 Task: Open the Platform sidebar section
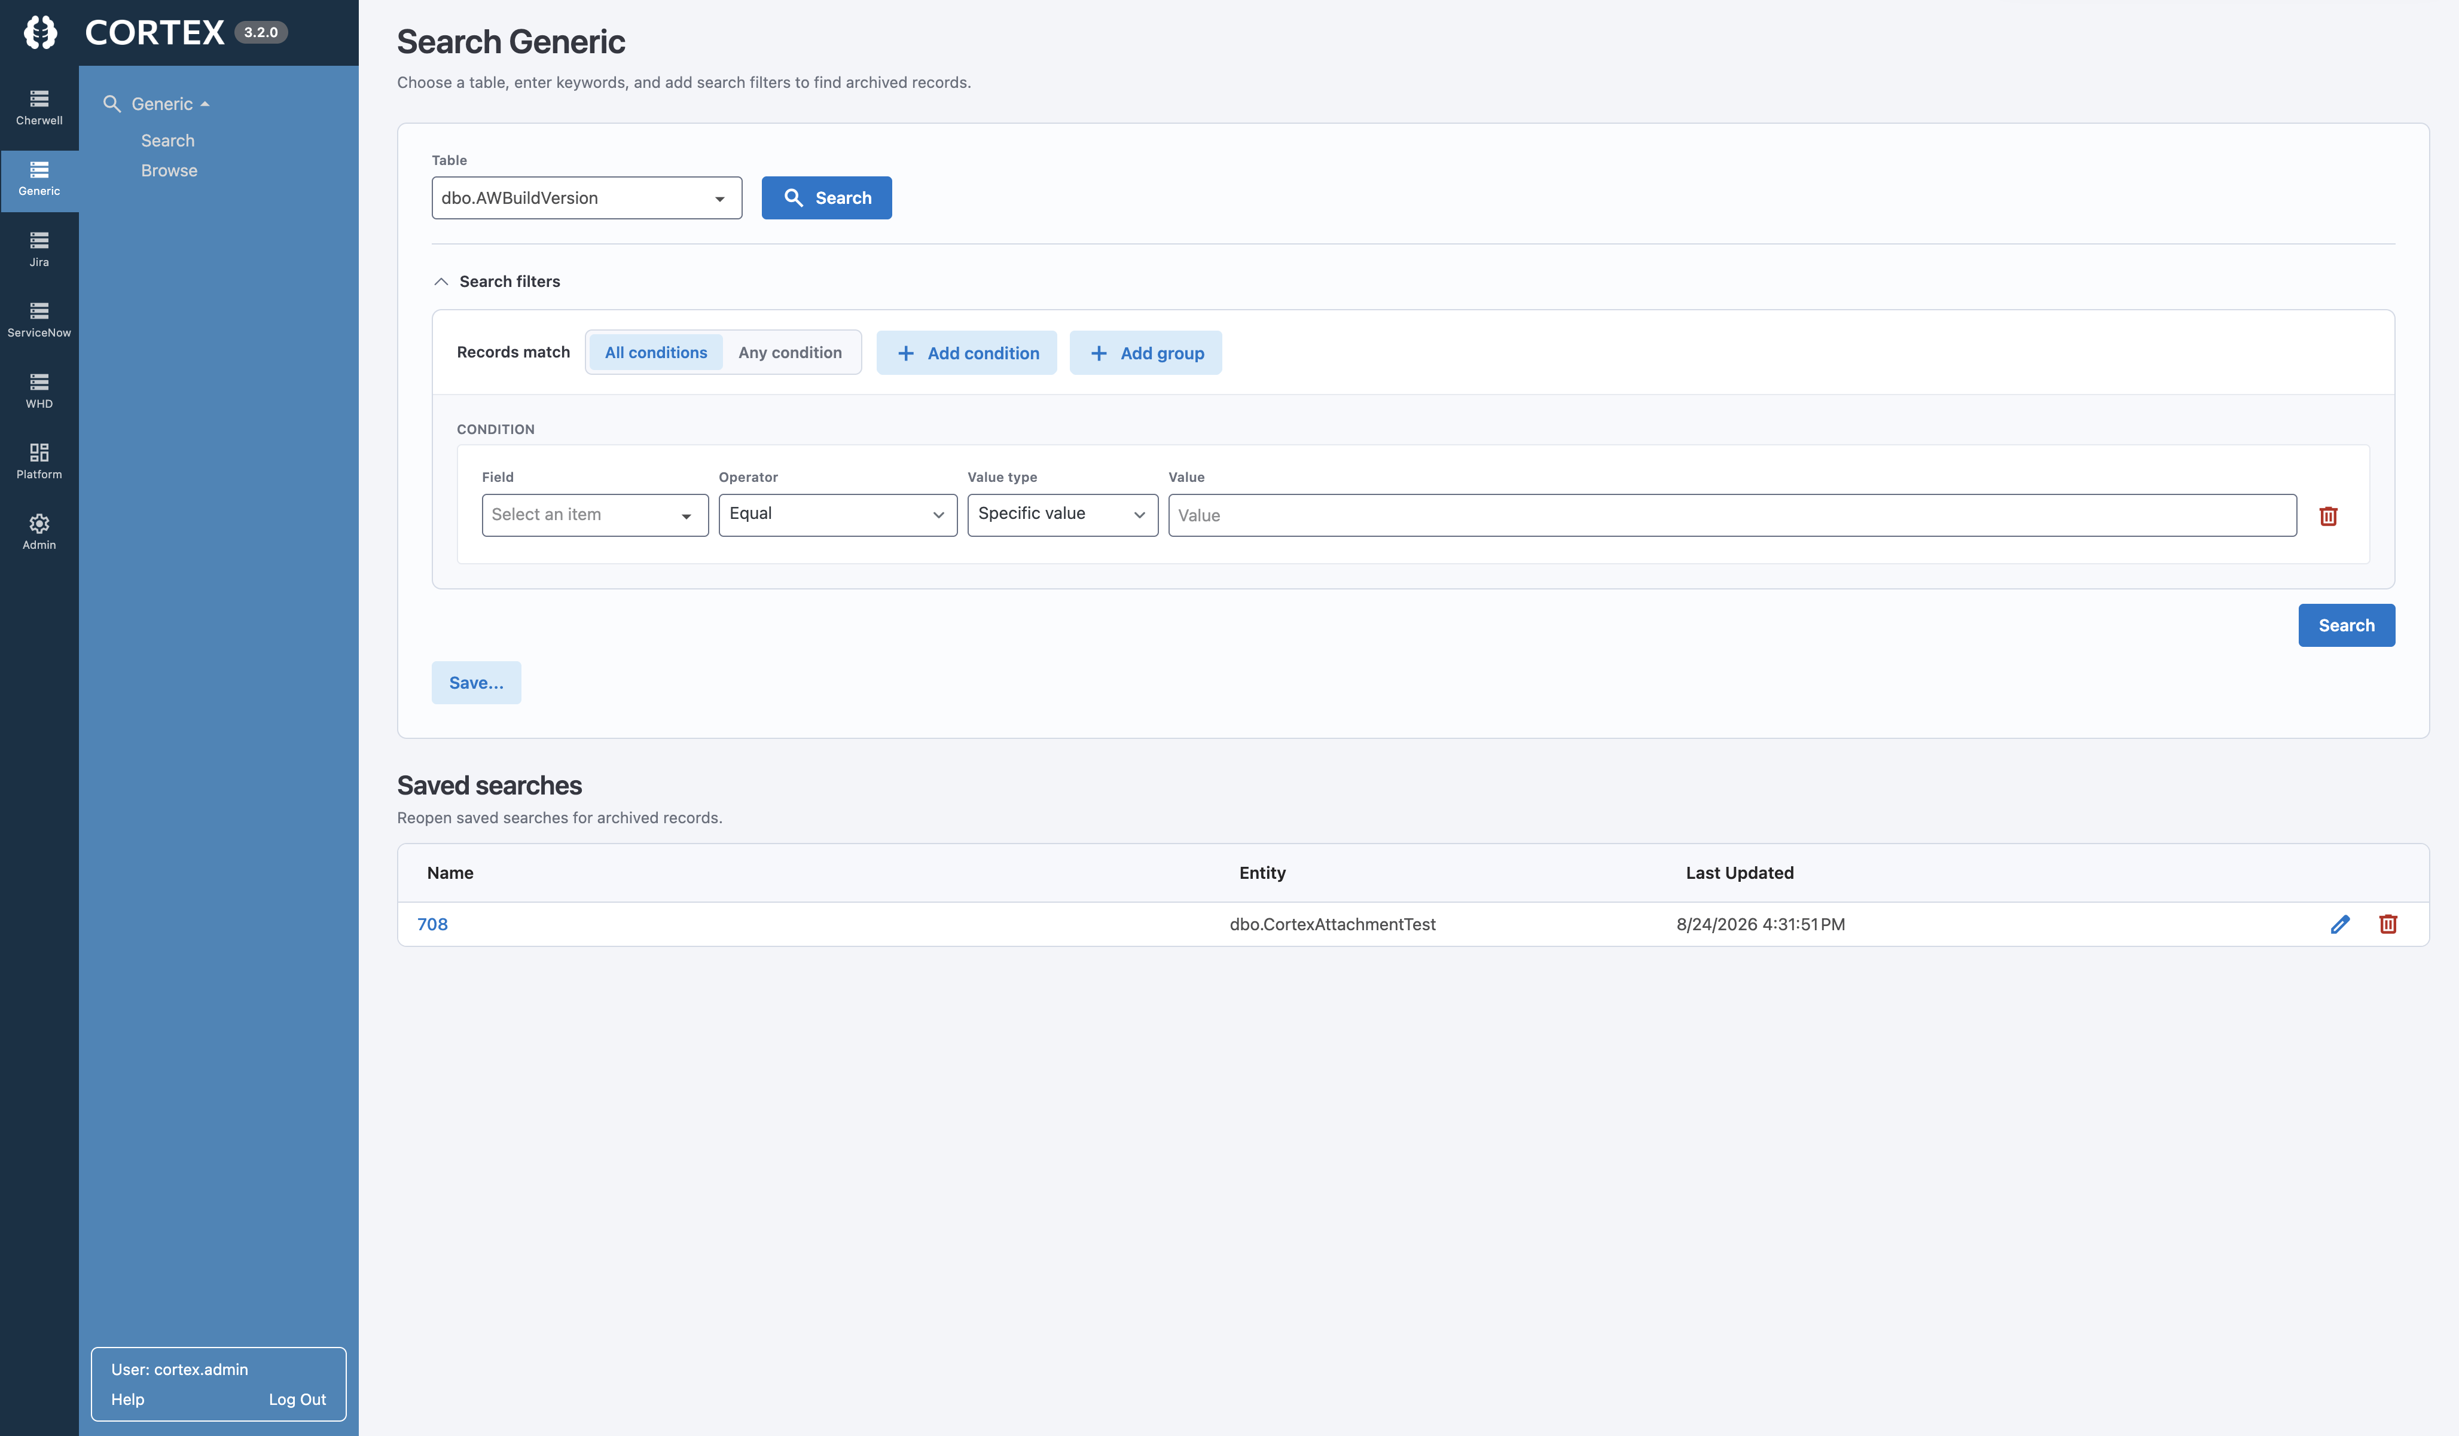point(39,462)
